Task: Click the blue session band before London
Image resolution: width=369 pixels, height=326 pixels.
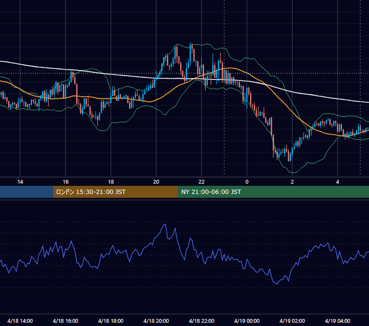Action: coord(27,192)
